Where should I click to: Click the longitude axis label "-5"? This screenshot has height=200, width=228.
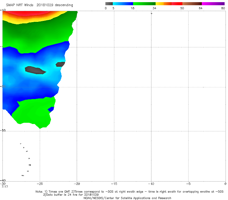click(188, 184)
